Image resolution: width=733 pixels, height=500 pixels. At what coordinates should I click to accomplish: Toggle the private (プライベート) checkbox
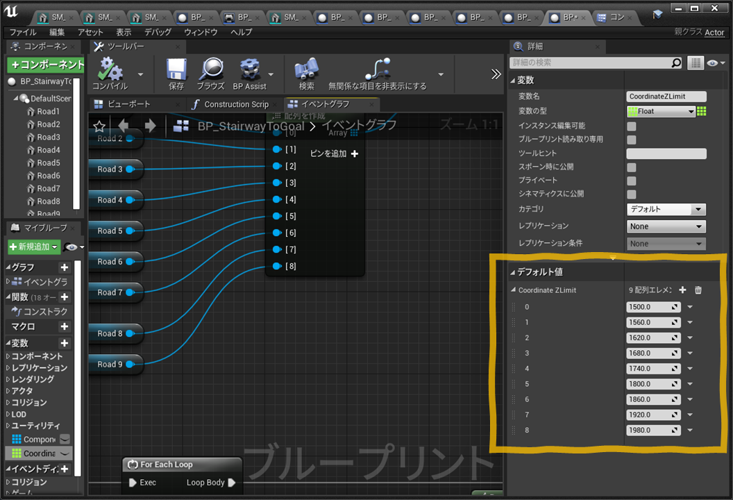[x=632, y=181]
